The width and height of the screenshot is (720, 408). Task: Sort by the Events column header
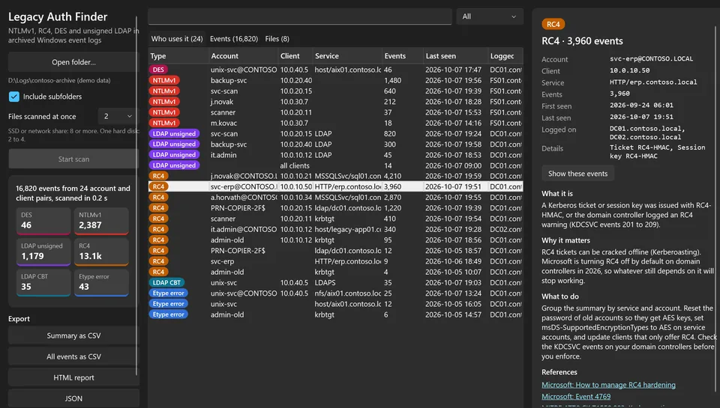point(403,56)
